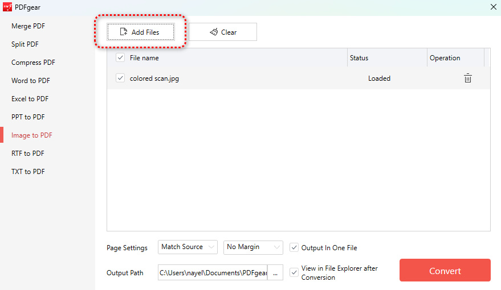This screenshot has width=501, height=290.
Task: Click the Loaded status of colored scan.jpg
Action: coord(379,78)
